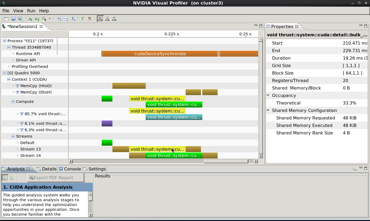Select unguided analysis mode icon

pyautogui.click(x=12, y=178)
